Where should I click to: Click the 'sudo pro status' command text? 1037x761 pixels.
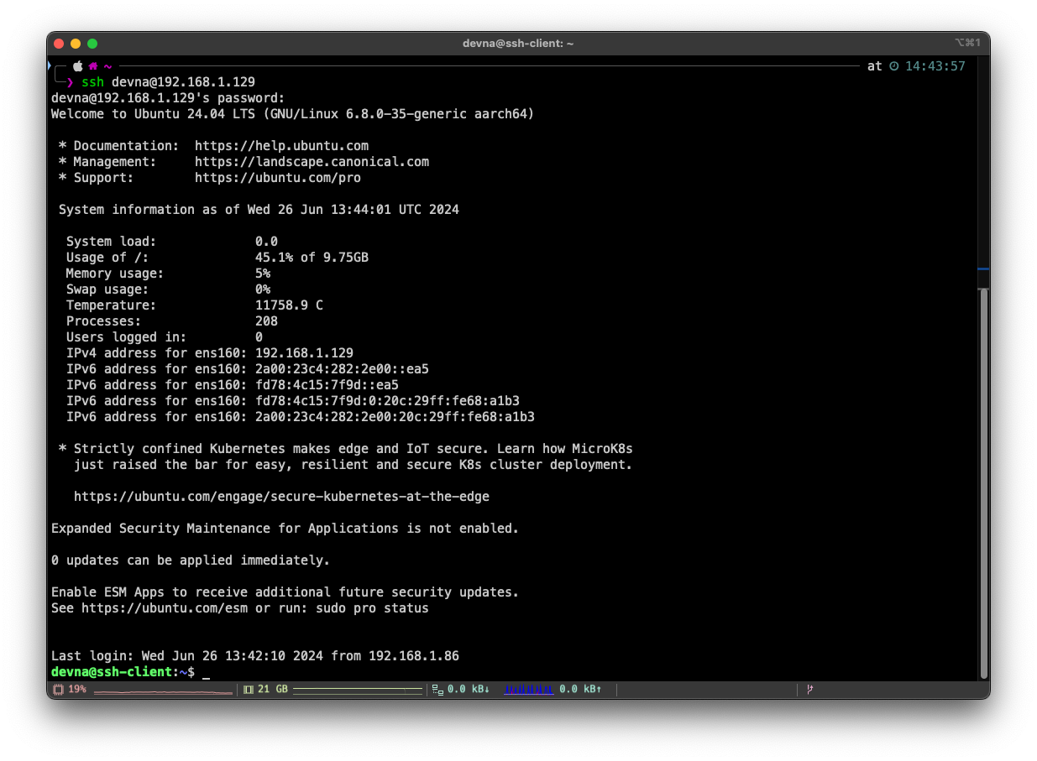[x=372, y=608]
